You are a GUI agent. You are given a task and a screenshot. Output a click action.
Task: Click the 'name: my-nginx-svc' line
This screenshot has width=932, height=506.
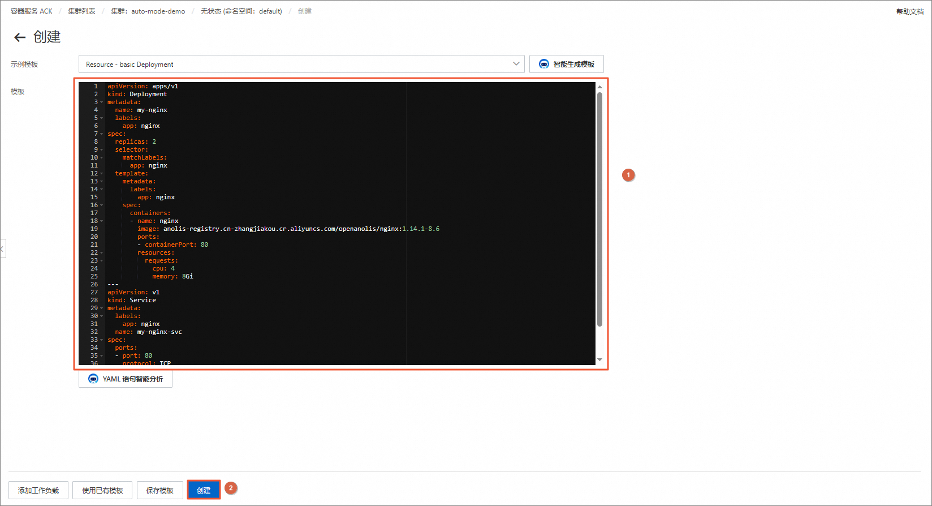[149, 332]
